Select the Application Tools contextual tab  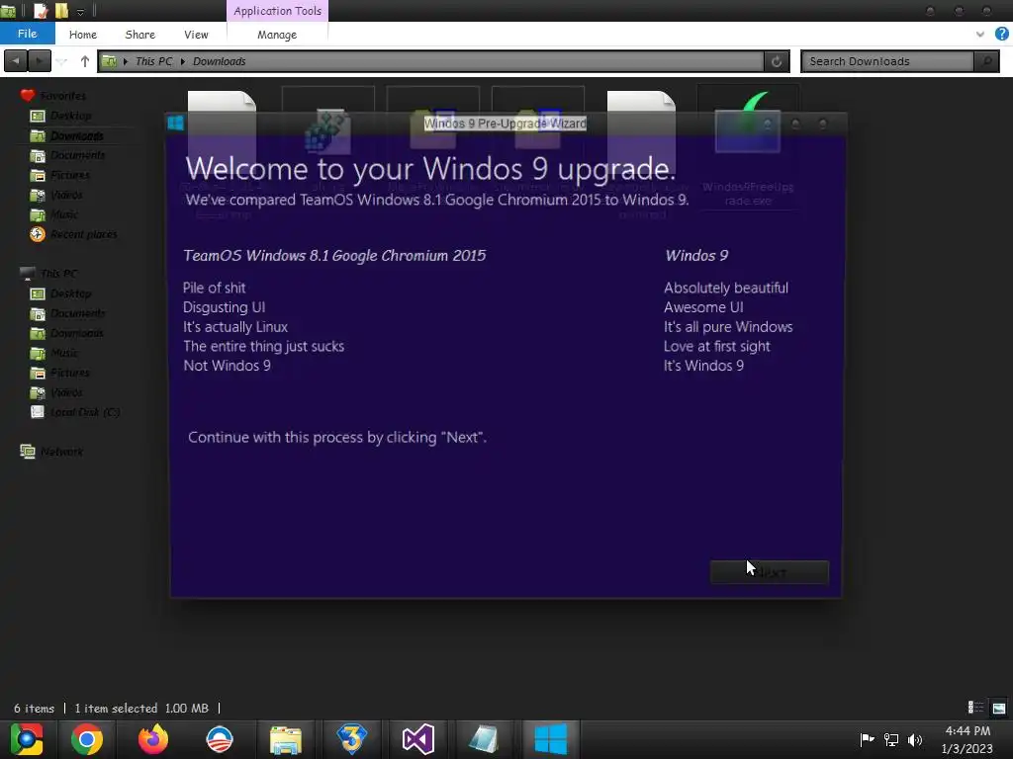(x=277, y=11)
